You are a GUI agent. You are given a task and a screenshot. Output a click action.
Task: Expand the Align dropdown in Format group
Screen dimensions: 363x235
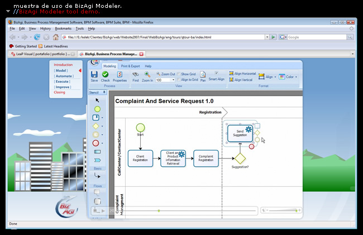(x=271, y=77)
